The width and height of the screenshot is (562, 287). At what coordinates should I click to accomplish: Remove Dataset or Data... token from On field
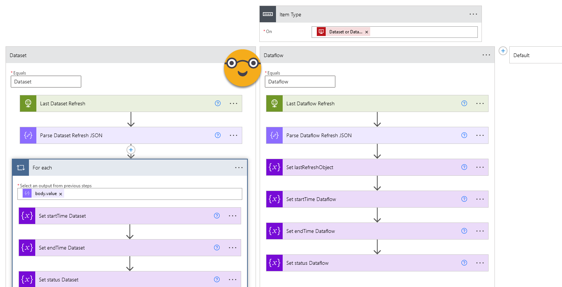click(x=367, y=32)
